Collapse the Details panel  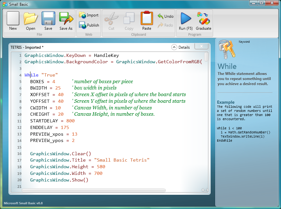[x=174, y=47]
